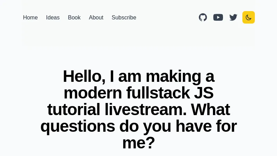This screenshot has height=156, width=277.
Task: Go to the Home page
Action: pyautogui.click(x=30, y=17)
